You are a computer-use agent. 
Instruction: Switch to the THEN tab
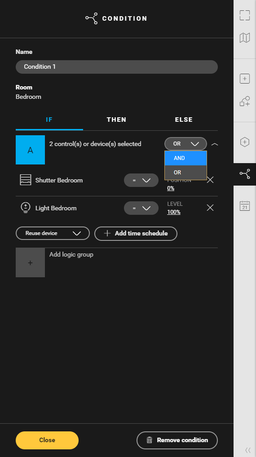(116, 120)
